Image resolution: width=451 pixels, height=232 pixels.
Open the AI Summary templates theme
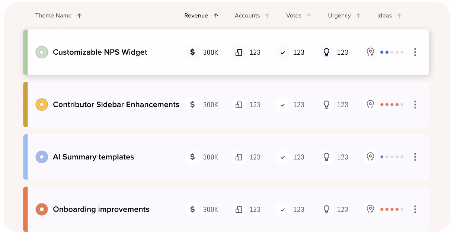click(93, 157)
